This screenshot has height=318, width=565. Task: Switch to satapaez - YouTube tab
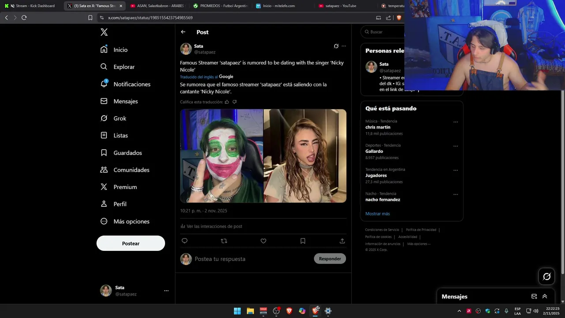(346, 6)
